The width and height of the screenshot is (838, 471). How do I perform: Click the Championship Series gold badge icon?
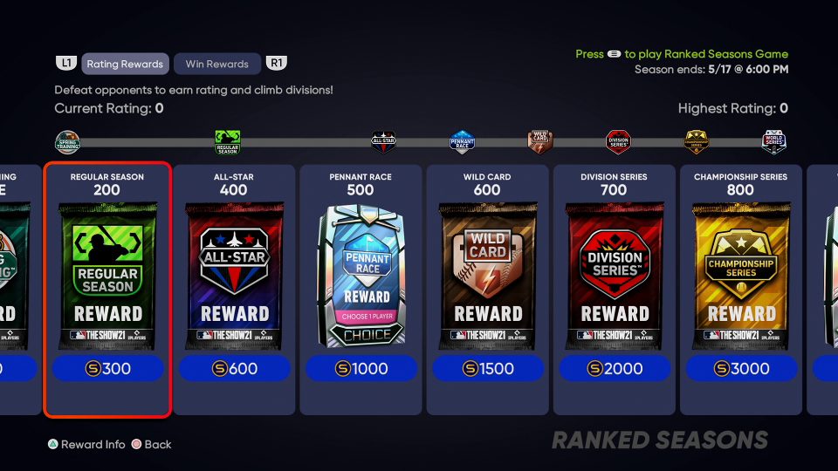click(697, 142)
